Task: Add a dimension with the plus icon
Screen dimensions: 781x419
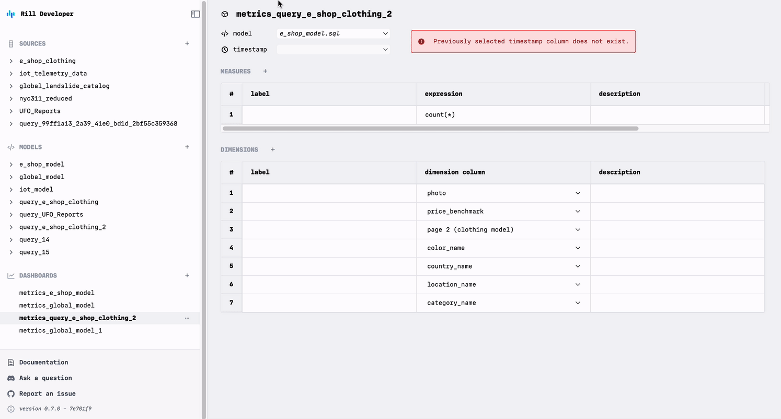Action: coord(273,149)
